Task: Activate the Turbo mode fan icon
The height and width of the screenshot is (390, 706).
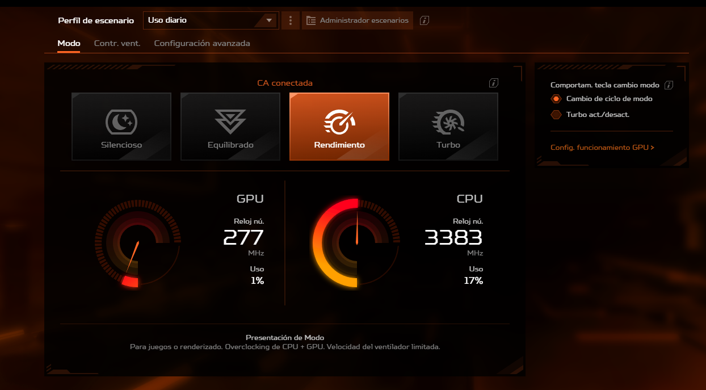Action: (448, 121)
